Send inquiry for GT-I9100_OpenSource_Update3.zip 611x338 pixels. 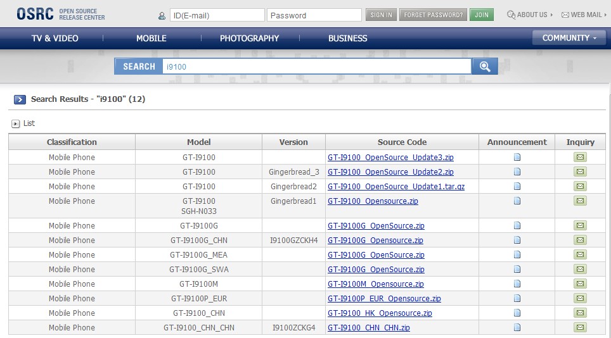click(x=580, y=157)
